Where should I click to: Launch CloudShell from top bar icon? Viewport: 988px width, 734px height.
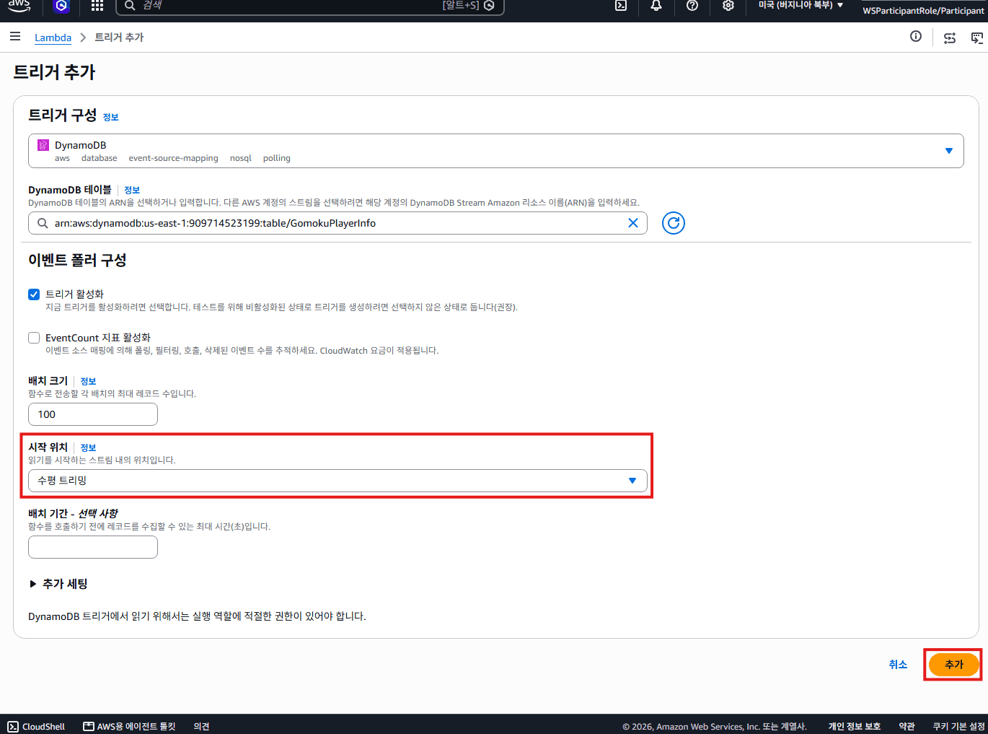(x=621, y=6)
